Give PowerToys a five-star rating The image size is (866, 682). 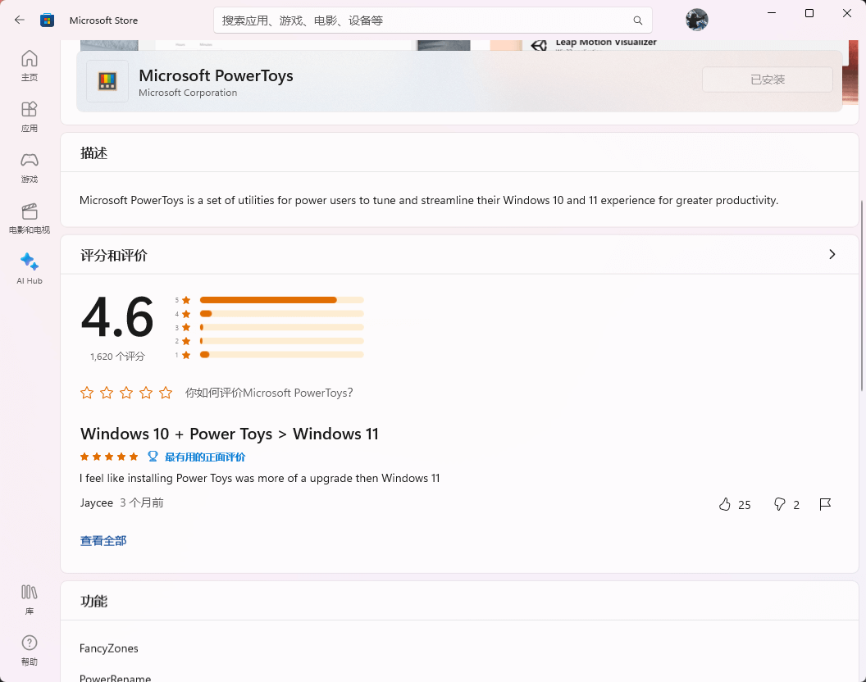(x=166, y=393)
